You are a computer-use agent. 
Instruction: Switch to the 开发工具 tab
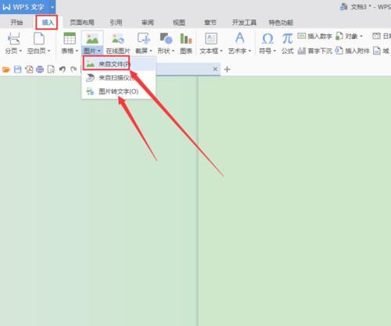click(x=244, y=23)
